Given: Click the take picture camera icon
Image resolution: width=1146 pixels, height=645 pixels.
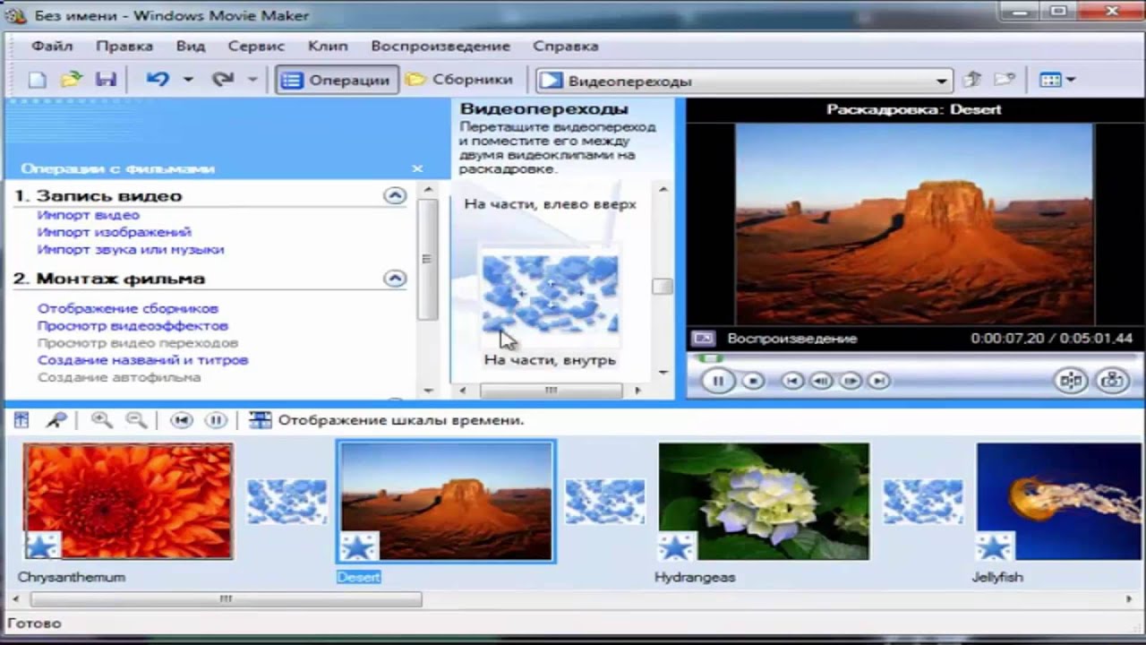Looking at the screenshot, I should click(x=1112, y=381).
